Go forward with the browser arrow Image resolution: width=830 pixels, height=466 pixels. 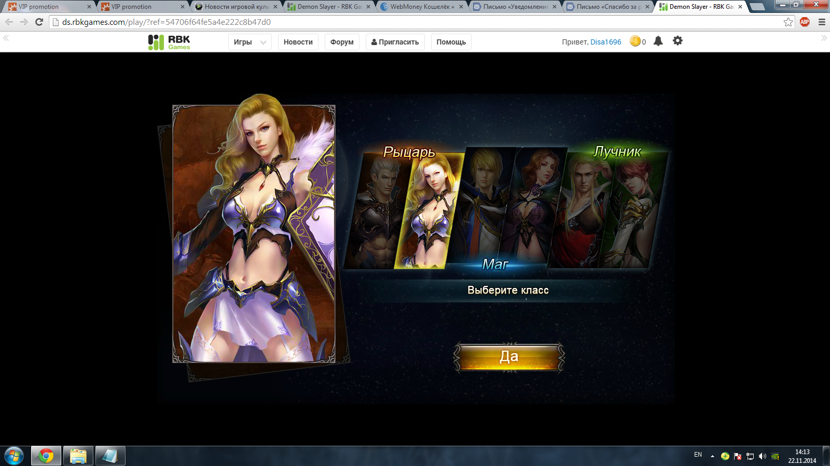click(x=24, y=22)
